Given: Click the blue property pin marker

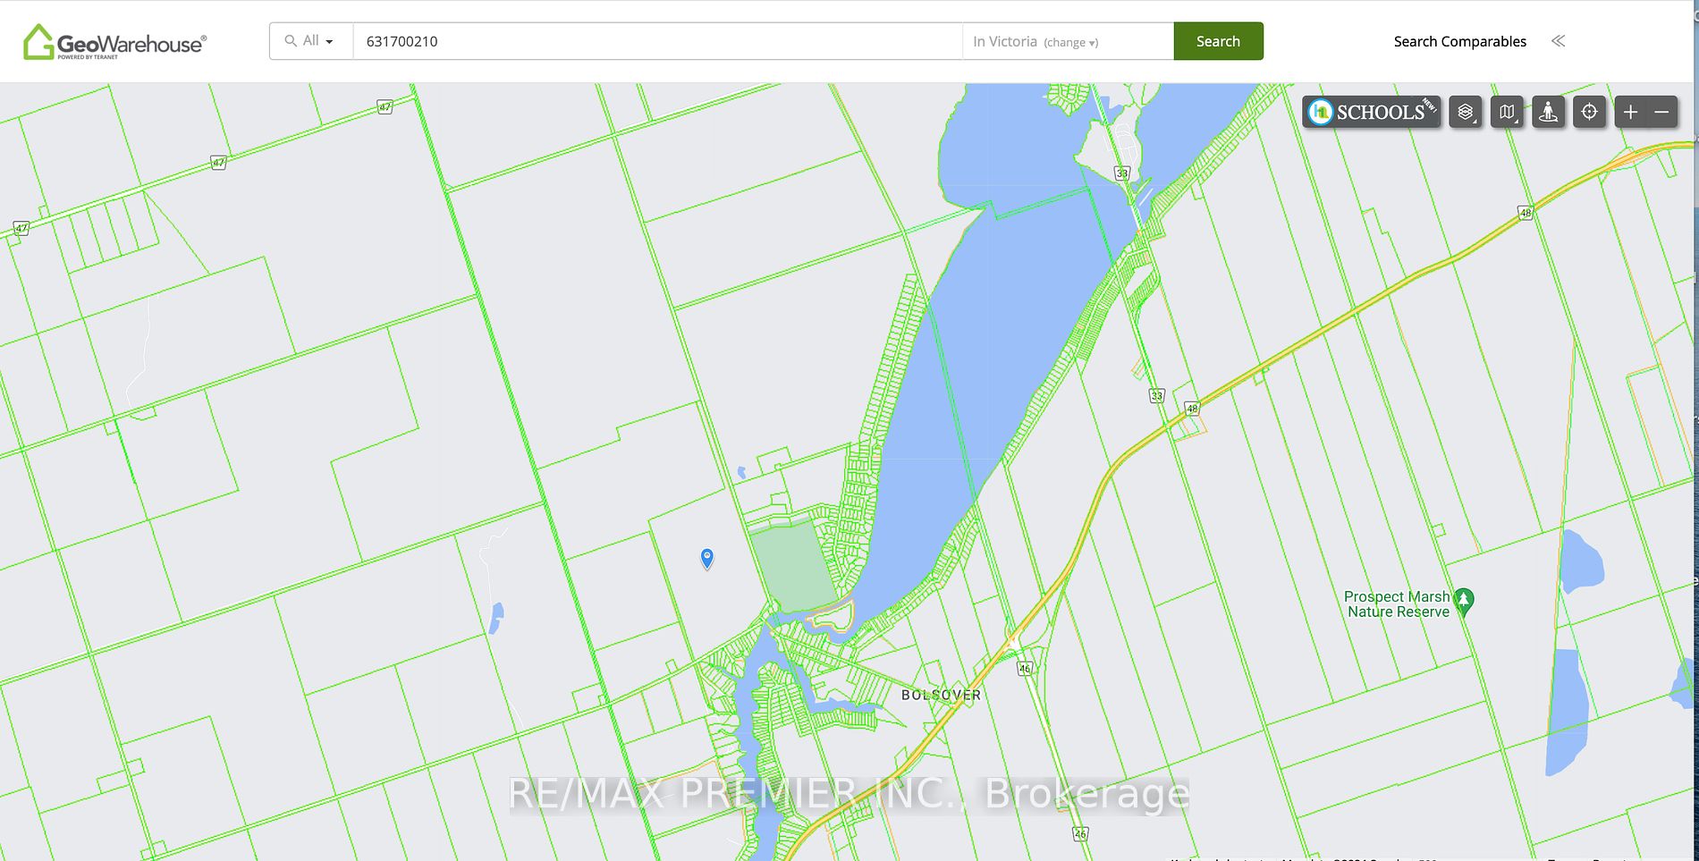Looking at the screenshot, I should tap(706, 559).
